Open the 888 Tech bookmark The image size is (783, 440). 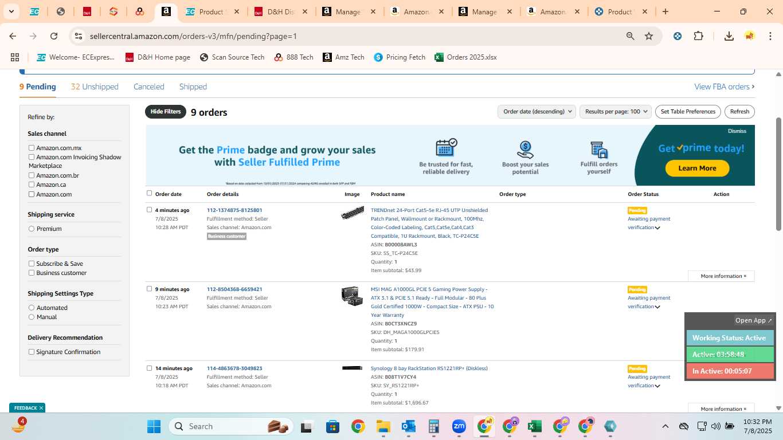coord(293,57)
